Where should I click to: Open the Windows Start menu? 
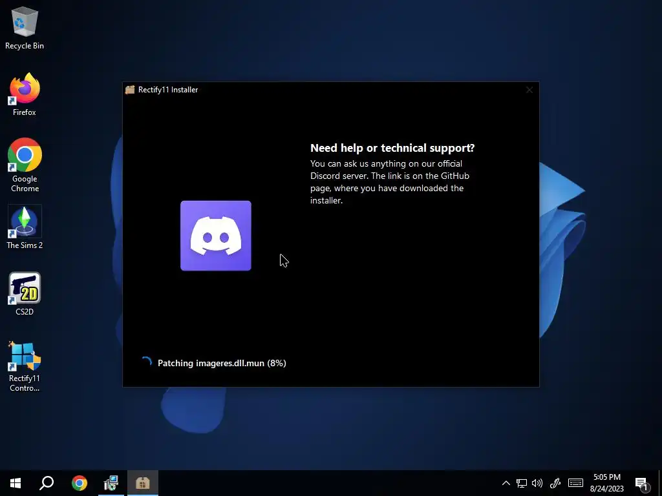16,483
